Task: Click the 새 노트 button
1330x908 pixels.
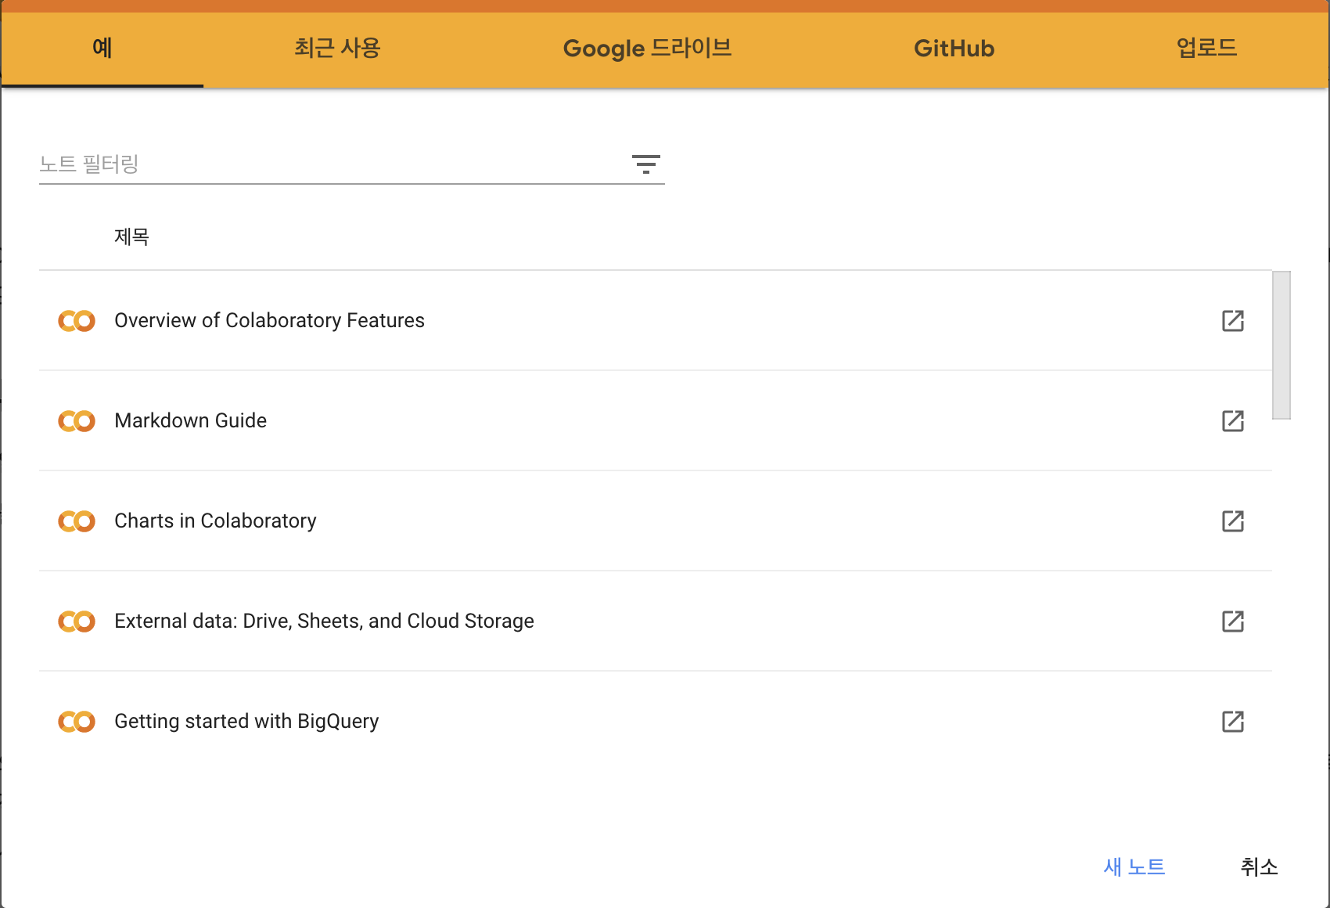Action: click(x=1134, y=867)
